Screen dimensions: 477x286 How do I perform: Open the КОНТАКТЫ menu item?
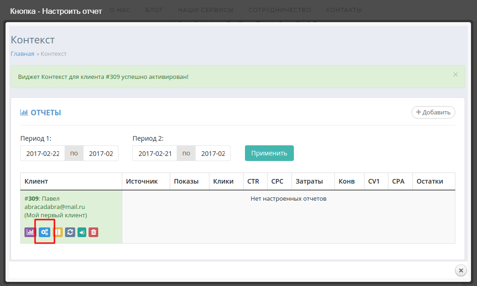point(344,10)
